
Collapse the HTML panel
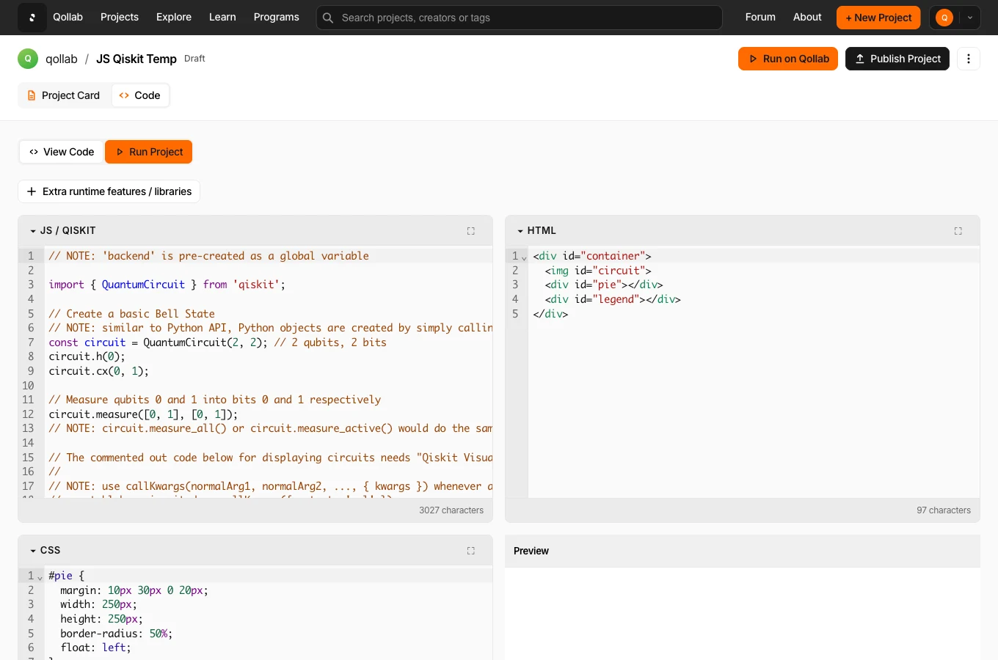pos(520,231)
